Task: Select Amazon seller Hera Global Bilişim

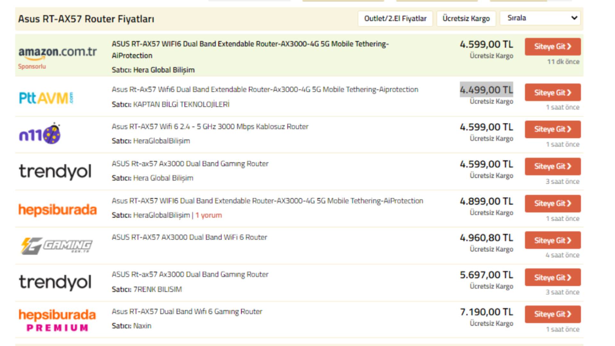Action: tap(164, 70)
